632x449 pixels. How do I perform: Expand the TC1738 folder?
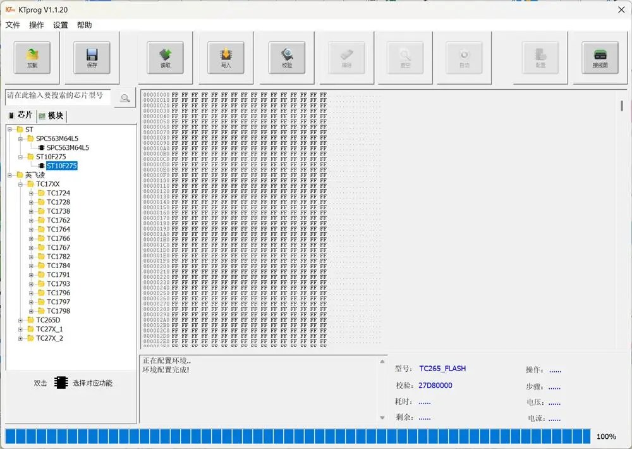[31, 211]
